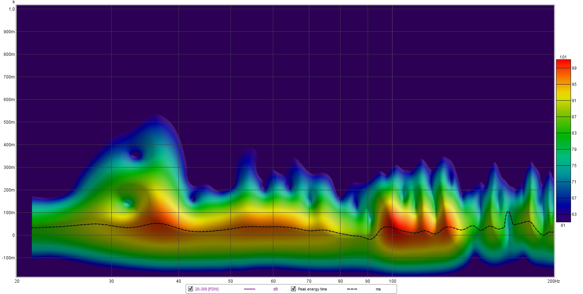
Task: Click the 500m time axis tick label
Action: pos(10,122)
